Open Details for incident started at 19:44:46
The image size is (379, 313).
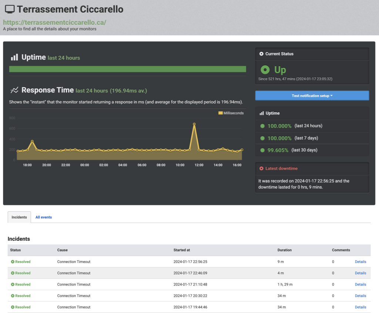pos(360,307)
